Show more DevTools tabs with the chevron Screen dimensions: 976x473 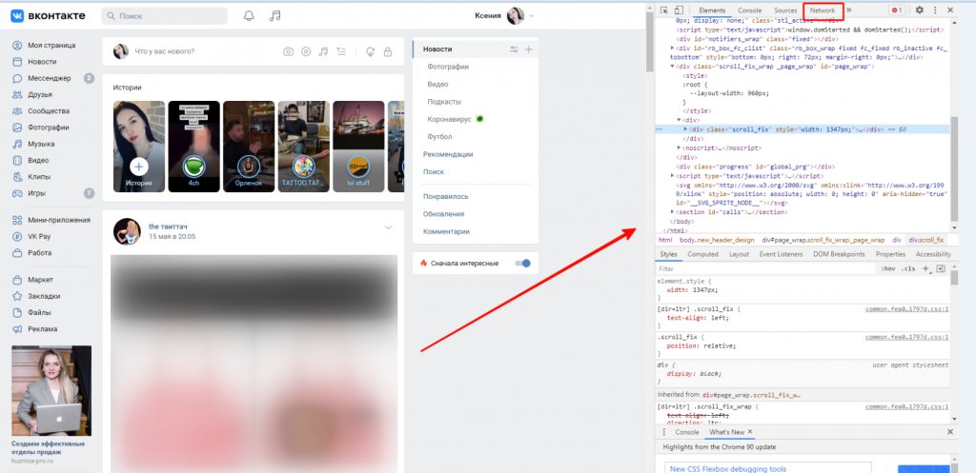[x=849, y=10]
